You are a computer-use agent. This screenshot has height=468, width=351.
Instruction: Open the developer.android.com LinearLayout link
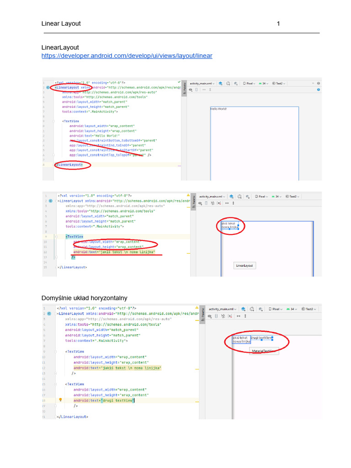click(127, 56)
